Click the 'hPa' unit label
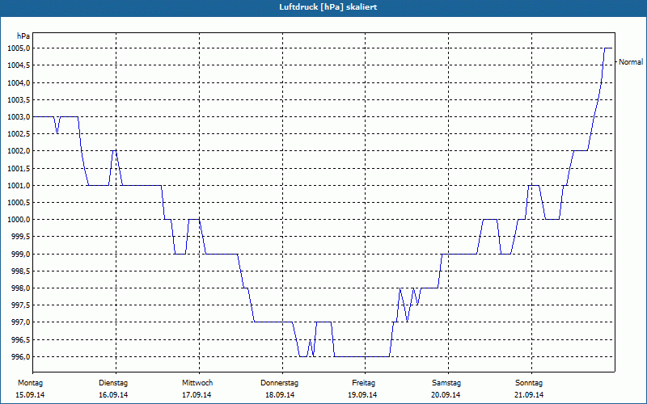The image size is (647, 404). 23,36
